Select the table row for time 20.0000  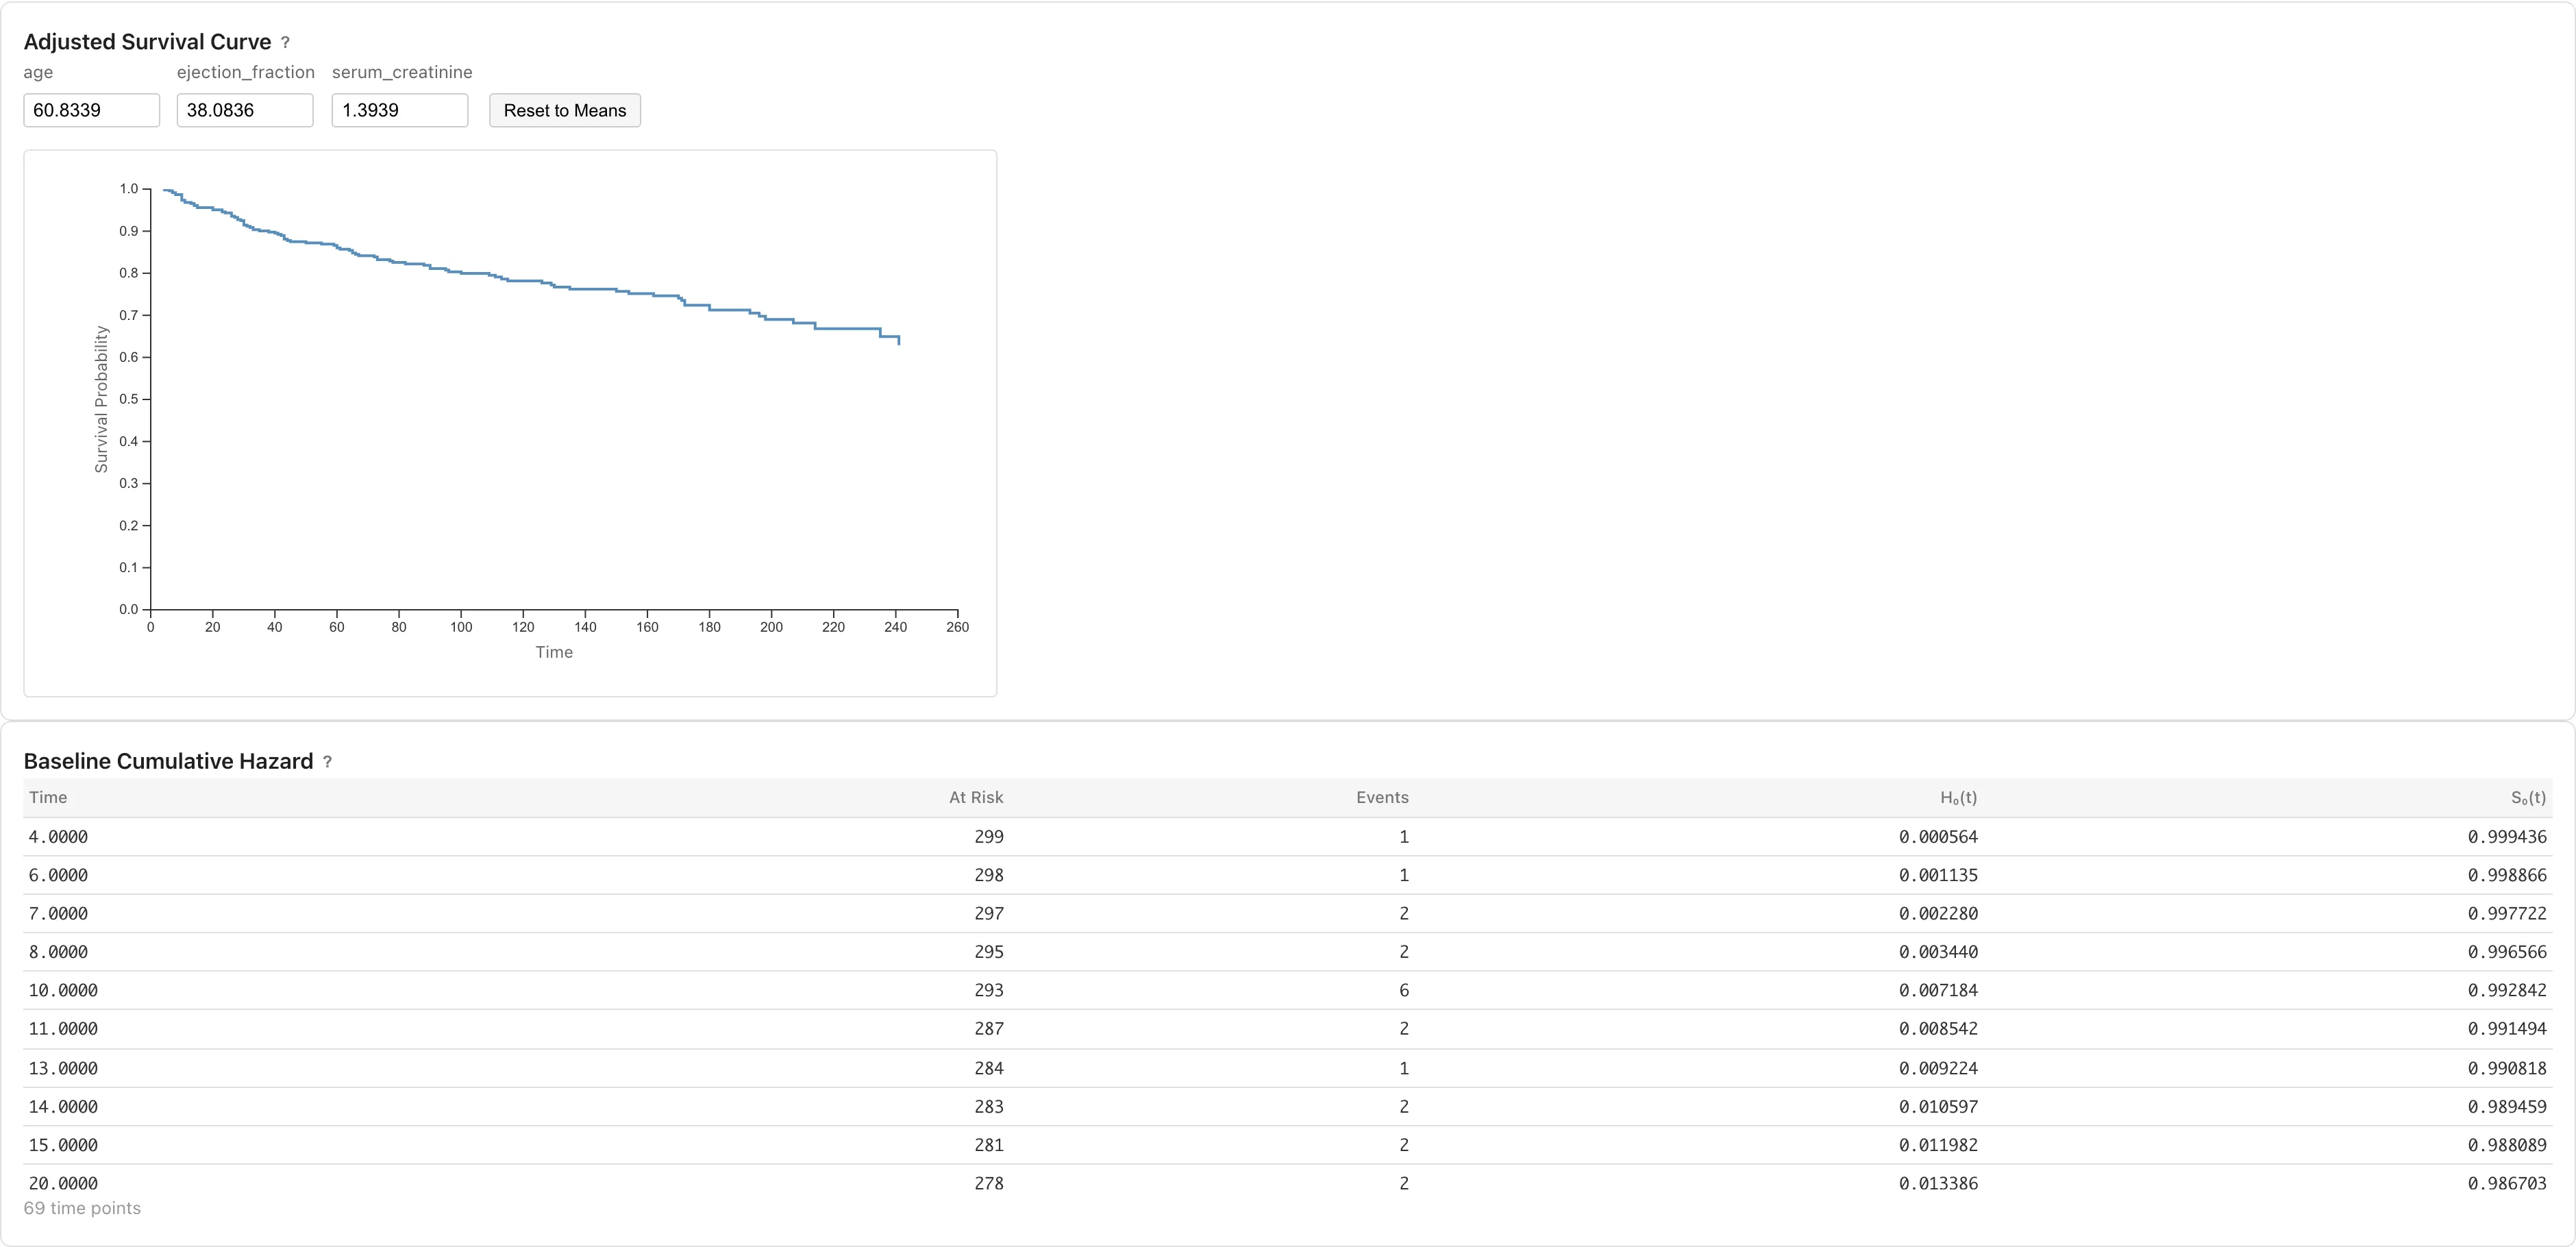click(x=1288, y=1183)
